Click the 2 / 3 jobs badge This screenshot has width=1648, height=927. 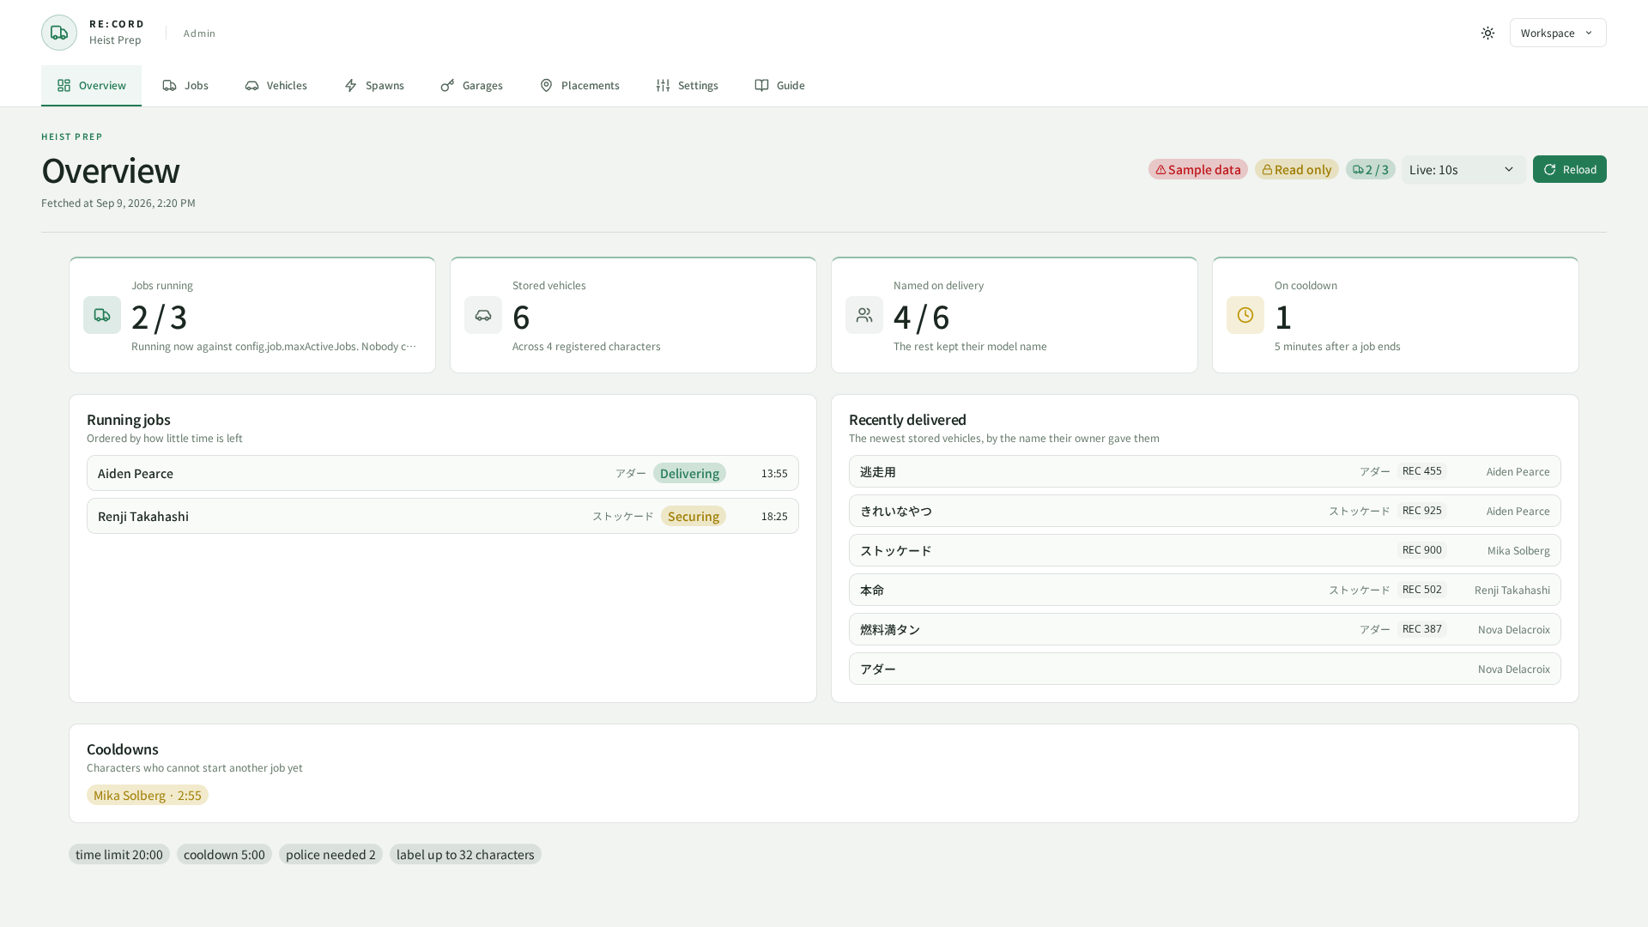point(1370,169)
